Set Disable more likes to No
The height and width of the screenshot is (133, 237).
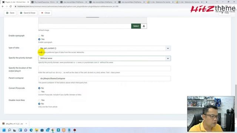[x=39, y=104]
